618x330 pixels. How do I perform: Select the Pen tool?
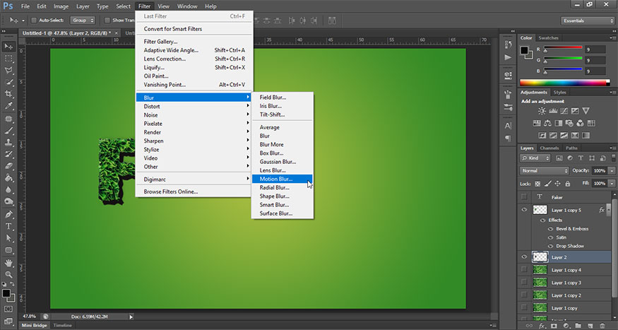(x=8, y=215)
